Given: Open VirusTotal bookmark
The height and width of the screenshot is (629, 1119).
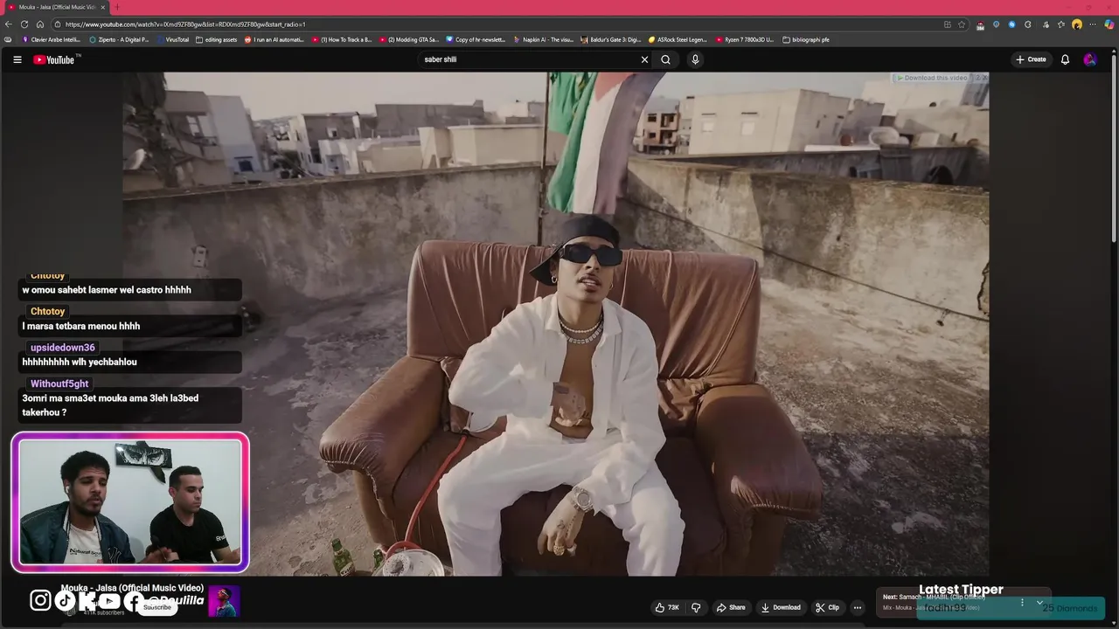Looking at the screenshot, I should (173, 39).
